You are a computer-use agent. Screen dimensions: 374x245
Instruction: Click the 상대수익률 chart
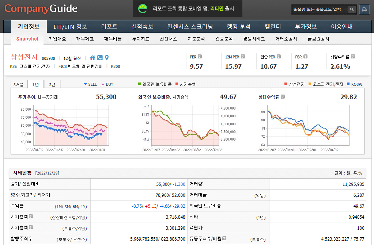pyautogui.click(x=308, y=125)
